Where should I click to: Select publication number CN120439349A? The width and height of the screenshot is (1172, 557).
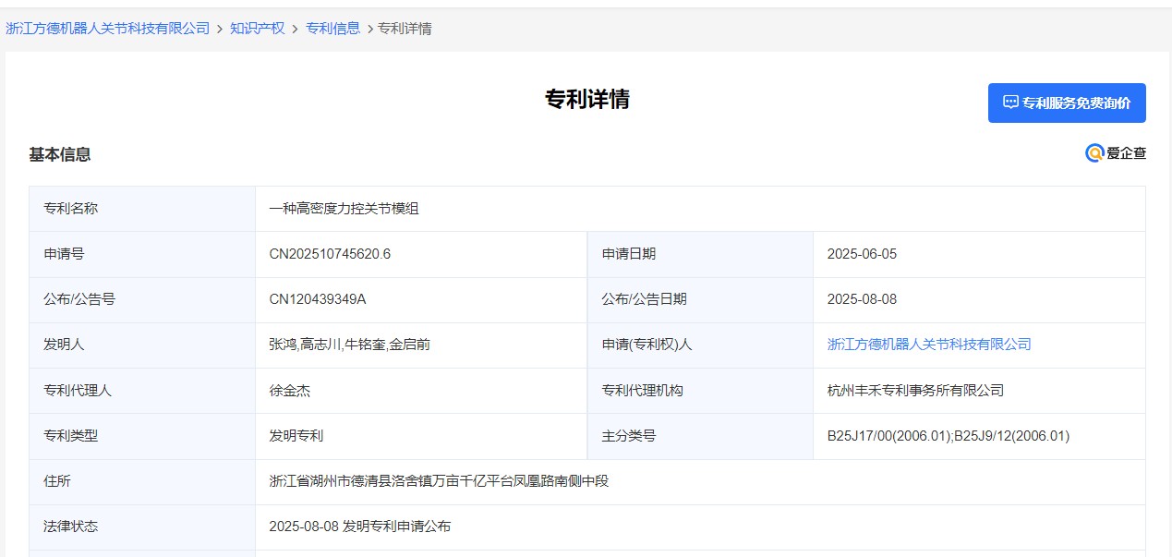pyautogui.click(x=318, y=299)
